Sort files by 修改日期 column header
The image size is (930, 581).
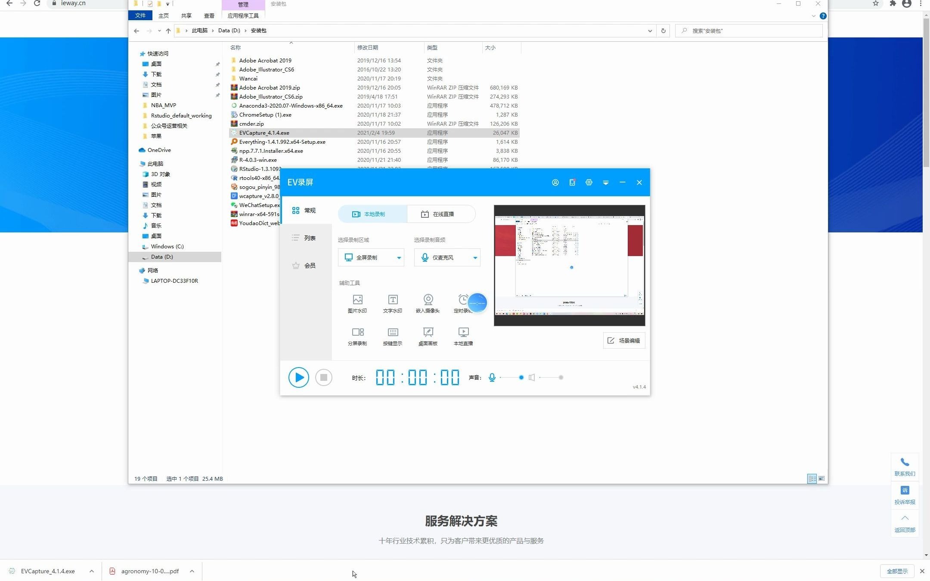389,47
